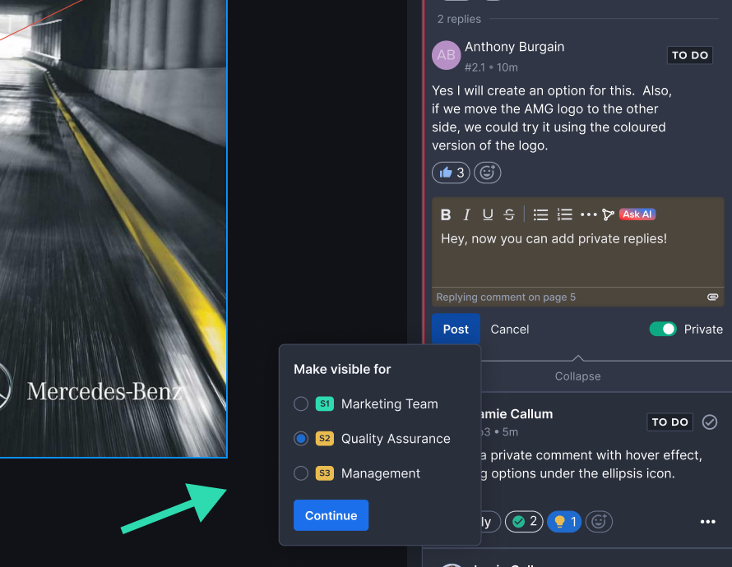732x567 pixels.
Task: Open the ellipsis menu on Jamie Callum's comment
Action: coord(707,522)
